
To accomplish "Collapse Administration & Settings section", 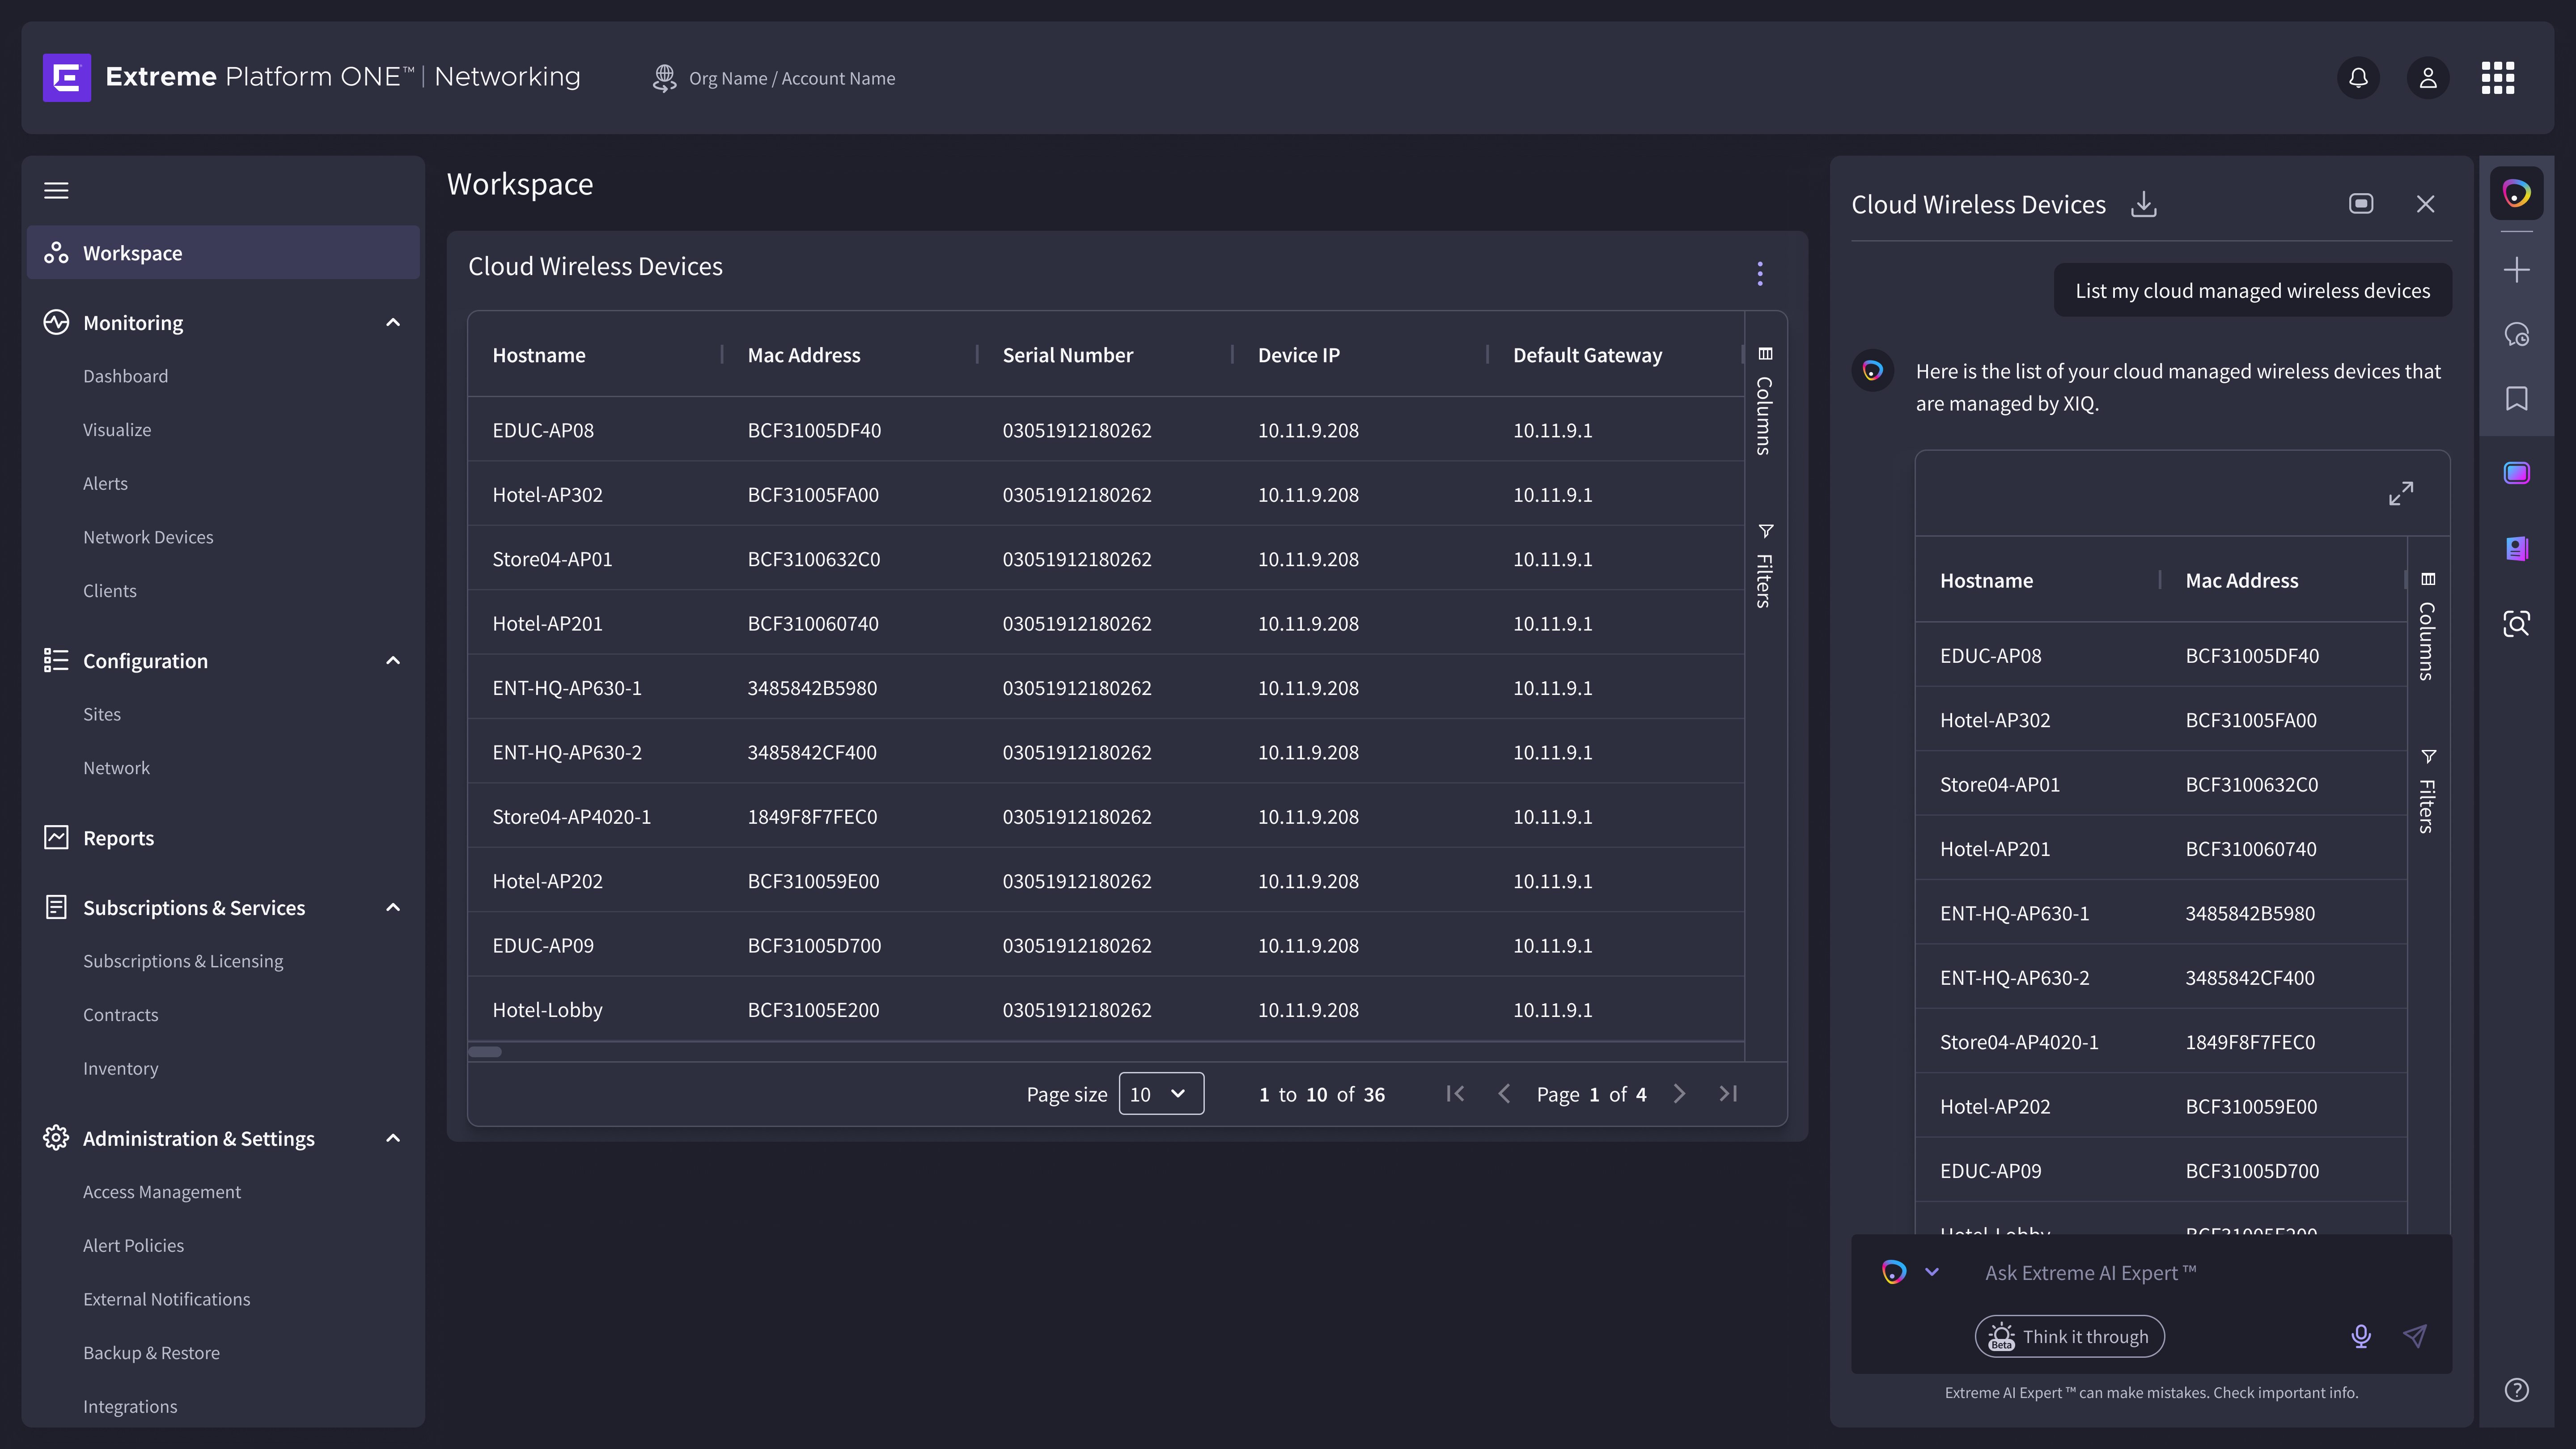I will 393,1138.
